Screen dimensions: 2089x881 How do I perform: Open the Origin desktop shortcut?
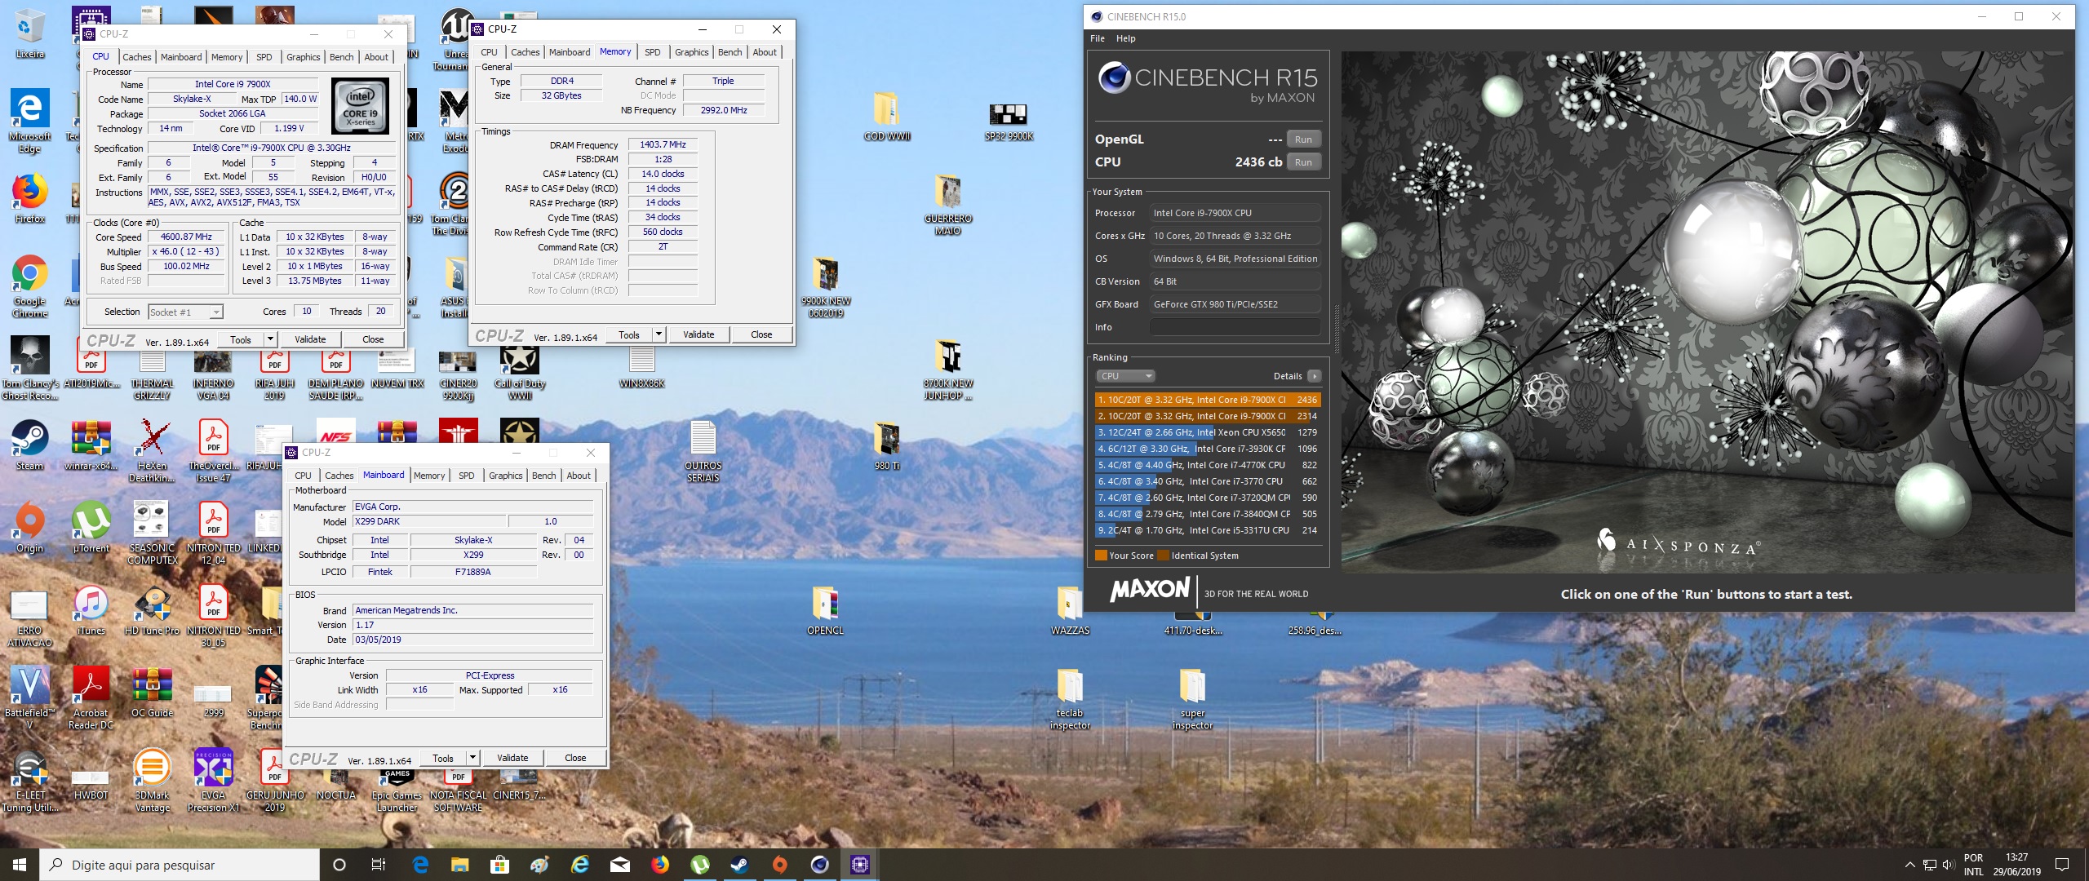(x=30, y=527)
